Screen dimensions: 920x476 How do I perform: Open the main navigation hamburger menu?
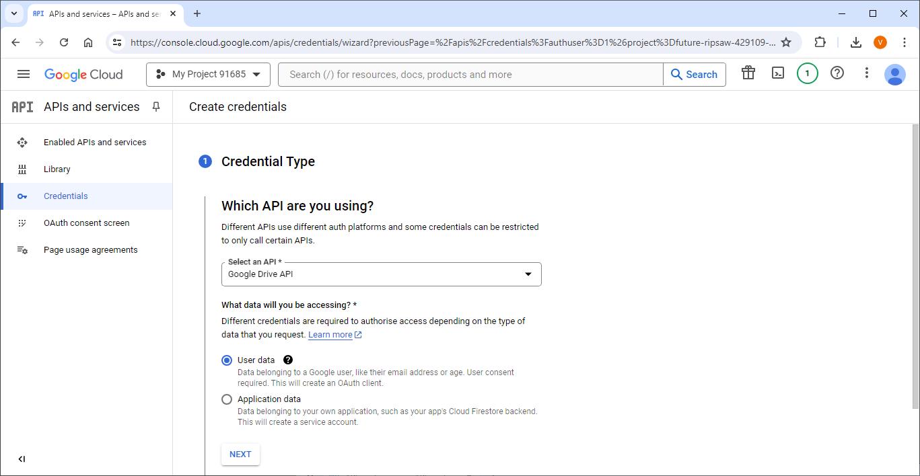point(24,74)
